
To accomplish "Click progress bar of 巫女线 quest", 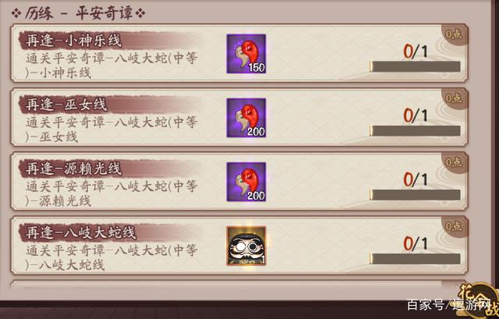I will pos(415,131).
